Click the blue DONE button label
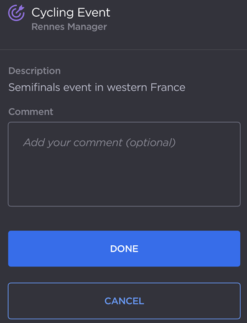Screen dimensions: 247x323 pyautogui.click(x=124, y=249)
